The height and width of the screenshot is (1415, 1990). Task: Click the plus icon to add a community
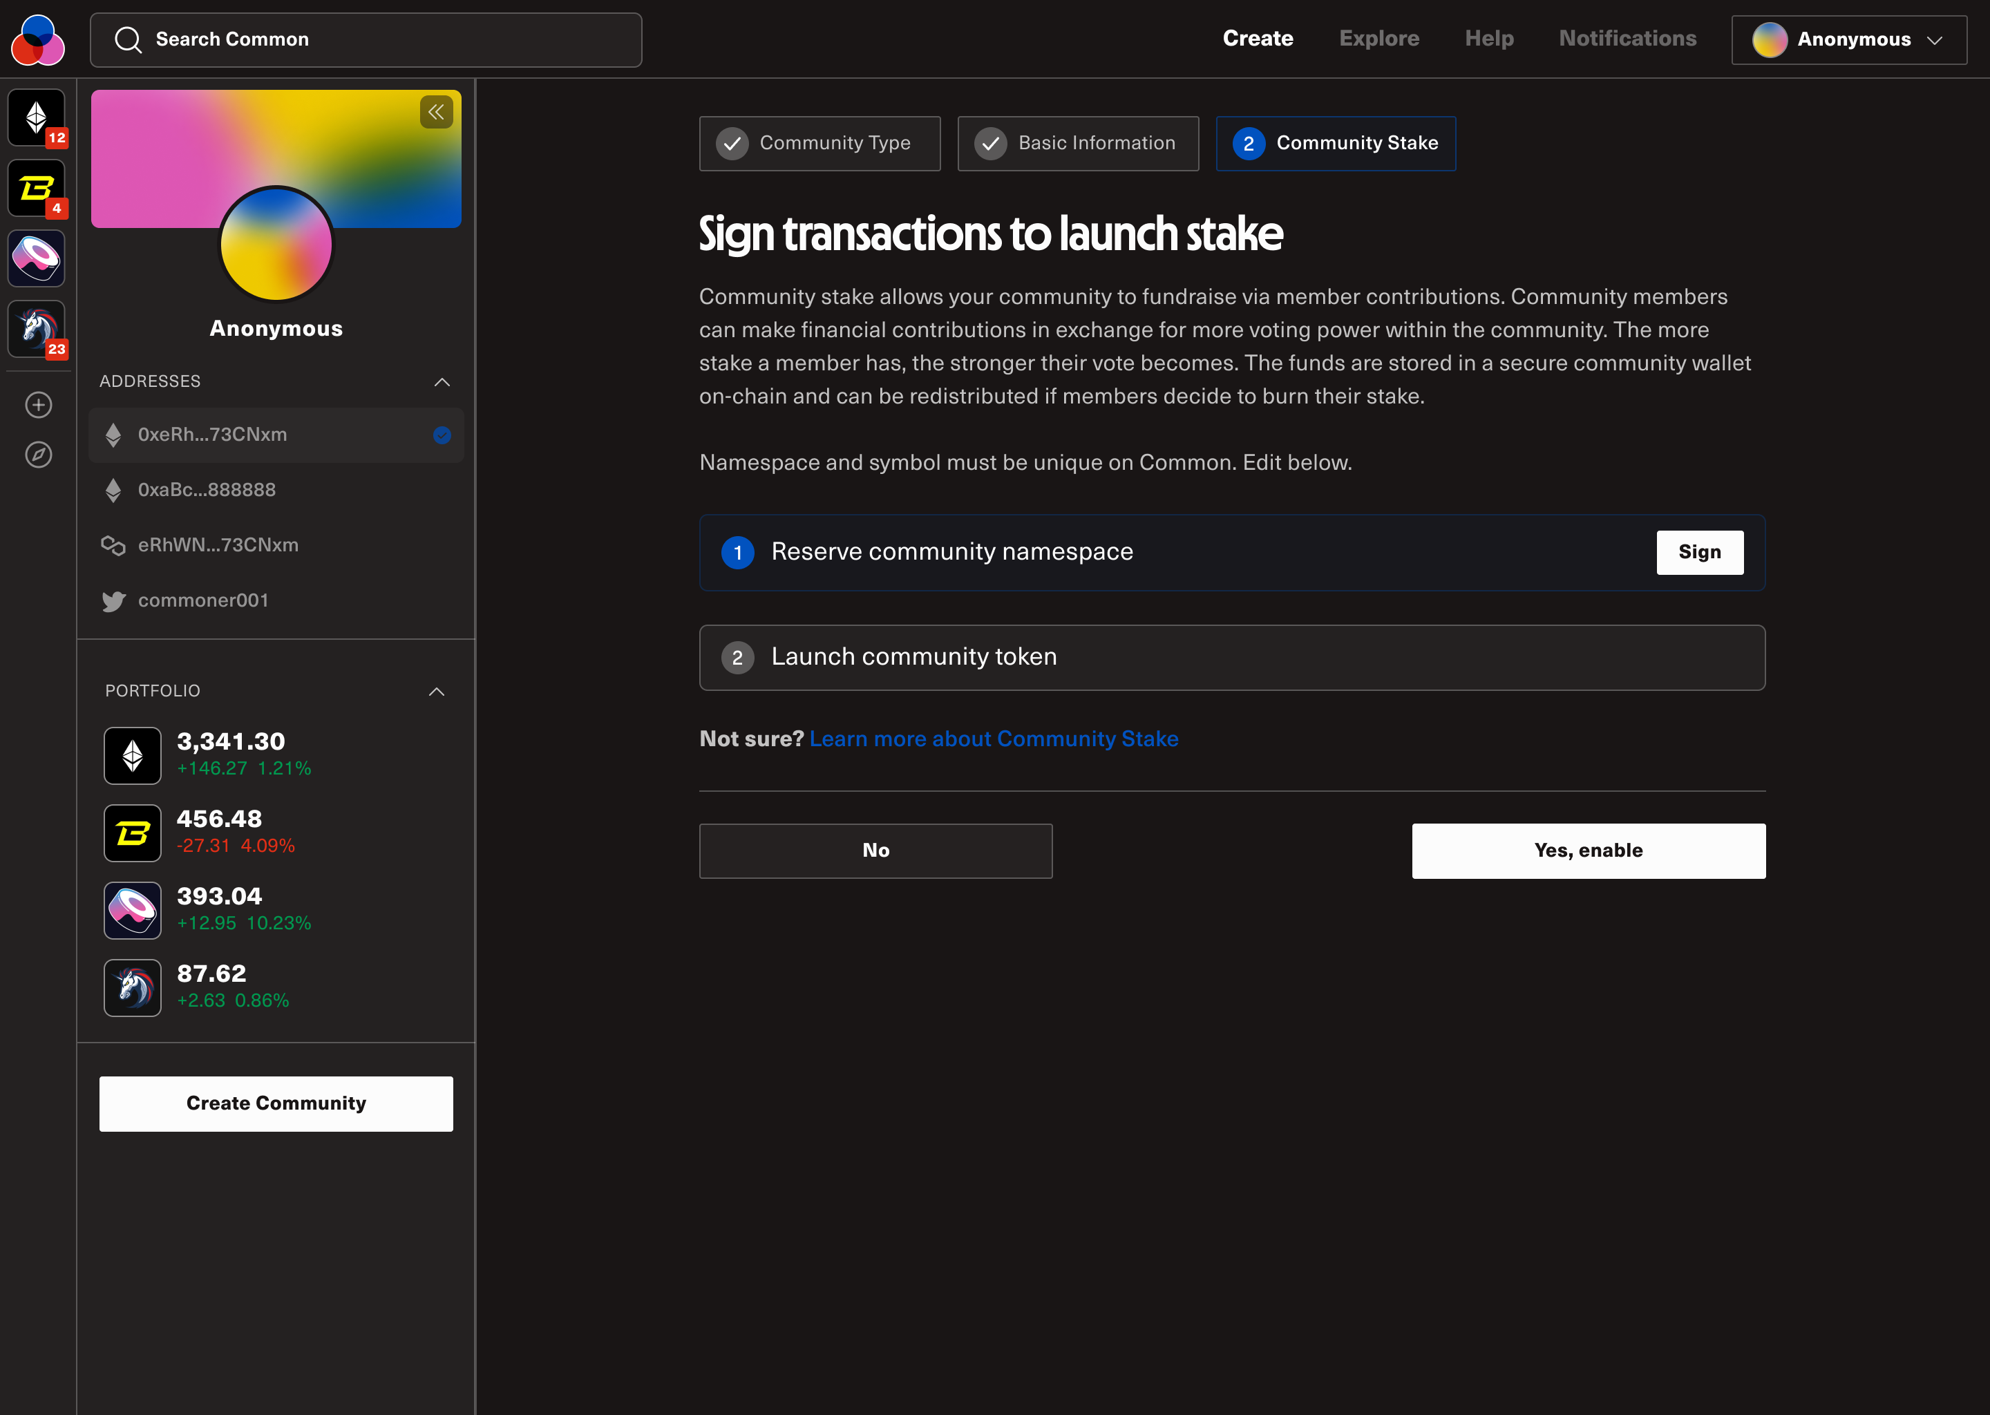(38, 405)
